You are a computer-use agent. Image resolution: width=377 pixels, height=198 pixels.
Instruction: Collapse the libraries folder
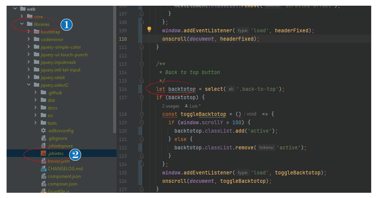(x=22, y=24)
